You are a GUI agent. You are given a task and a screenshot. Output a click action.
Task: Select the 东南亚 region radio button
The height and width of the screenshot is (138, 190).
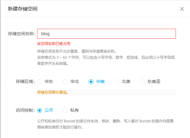coord(142,82)
